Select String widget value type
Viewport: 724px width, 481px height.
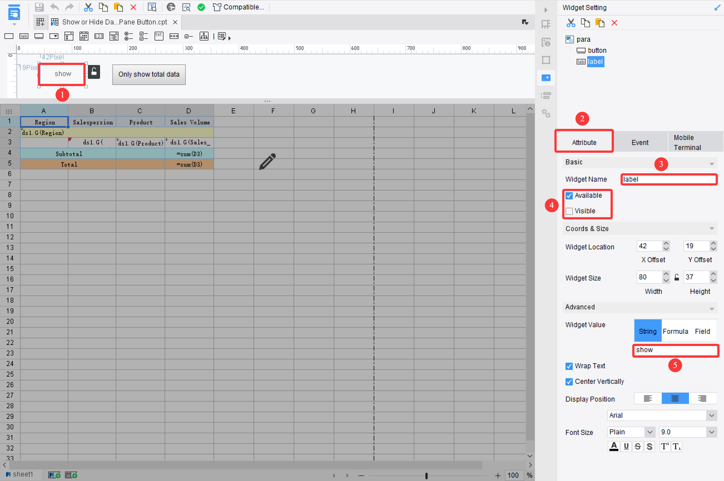point(648,331)
